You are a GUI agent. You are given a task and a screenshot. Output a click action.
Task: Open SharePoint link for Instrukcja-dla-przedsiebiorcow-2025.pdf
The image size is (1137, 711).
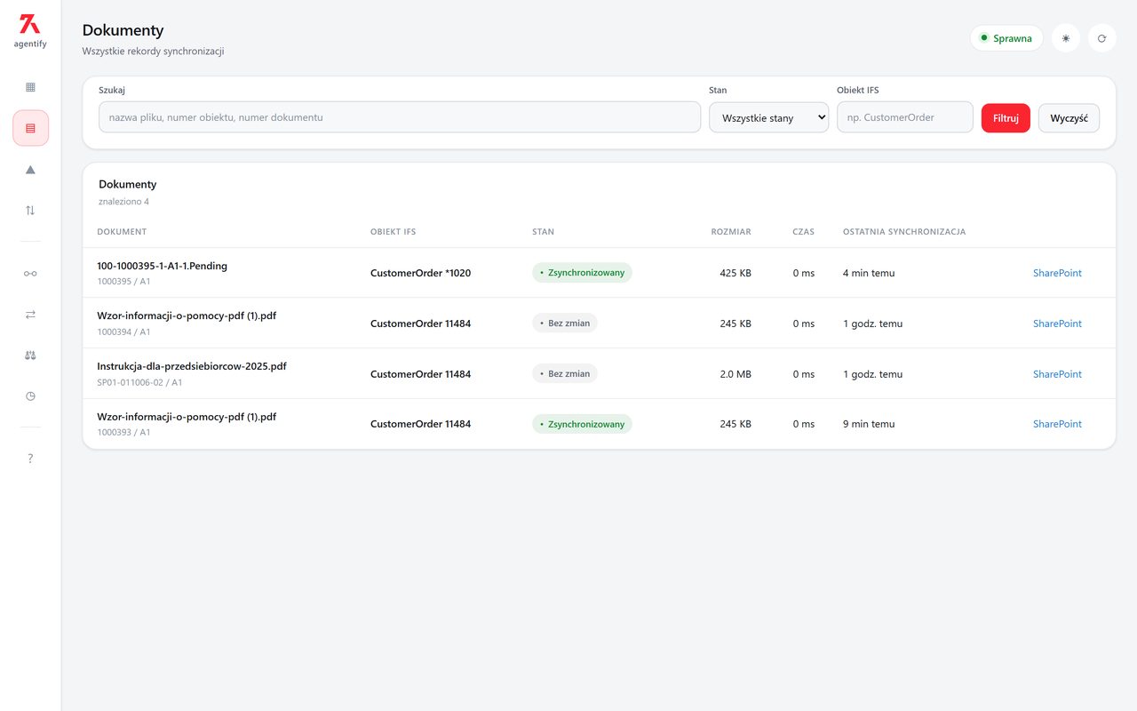pos(1057,374)
